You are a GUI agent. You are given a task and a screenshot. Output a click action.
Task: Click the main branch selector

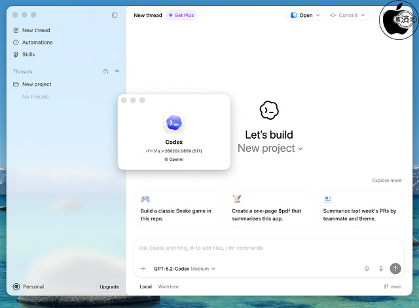click(393, 286)
